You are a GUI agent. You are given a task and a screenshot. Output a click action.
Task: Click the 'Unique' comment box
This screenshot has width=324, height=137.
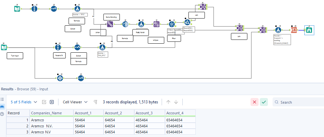tap(156, 40)
